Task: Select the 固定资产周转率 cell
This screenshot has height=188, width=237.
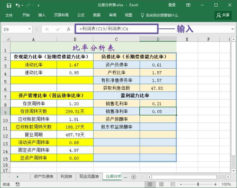Action: (x=34, y=150)
